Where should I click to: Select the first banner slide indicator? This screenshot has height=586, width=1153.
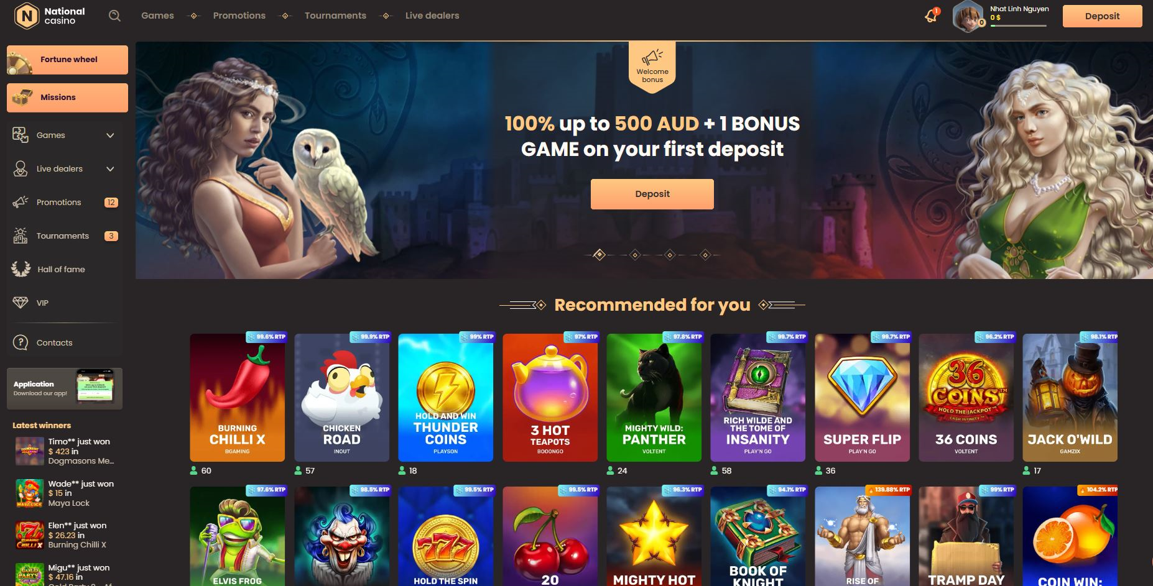click(x=599, y=255)
